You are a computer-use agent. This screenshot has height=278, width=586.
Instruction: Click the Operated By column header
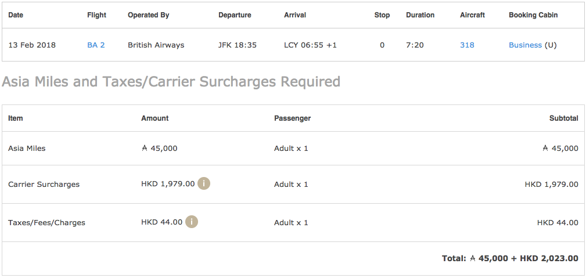click(148, 15)
